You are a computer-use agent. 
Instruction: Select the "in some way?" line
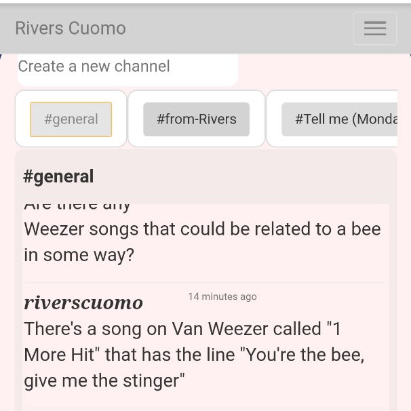pyautogui.click(x=79, y=255)
